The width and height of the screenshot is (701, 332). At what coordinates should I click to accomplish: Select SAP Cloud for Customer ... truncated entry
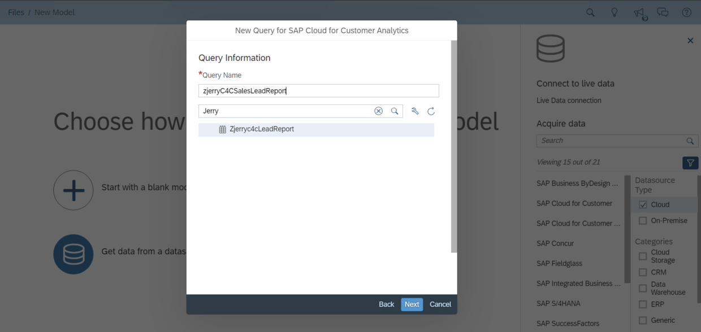(x=578, y=223)
